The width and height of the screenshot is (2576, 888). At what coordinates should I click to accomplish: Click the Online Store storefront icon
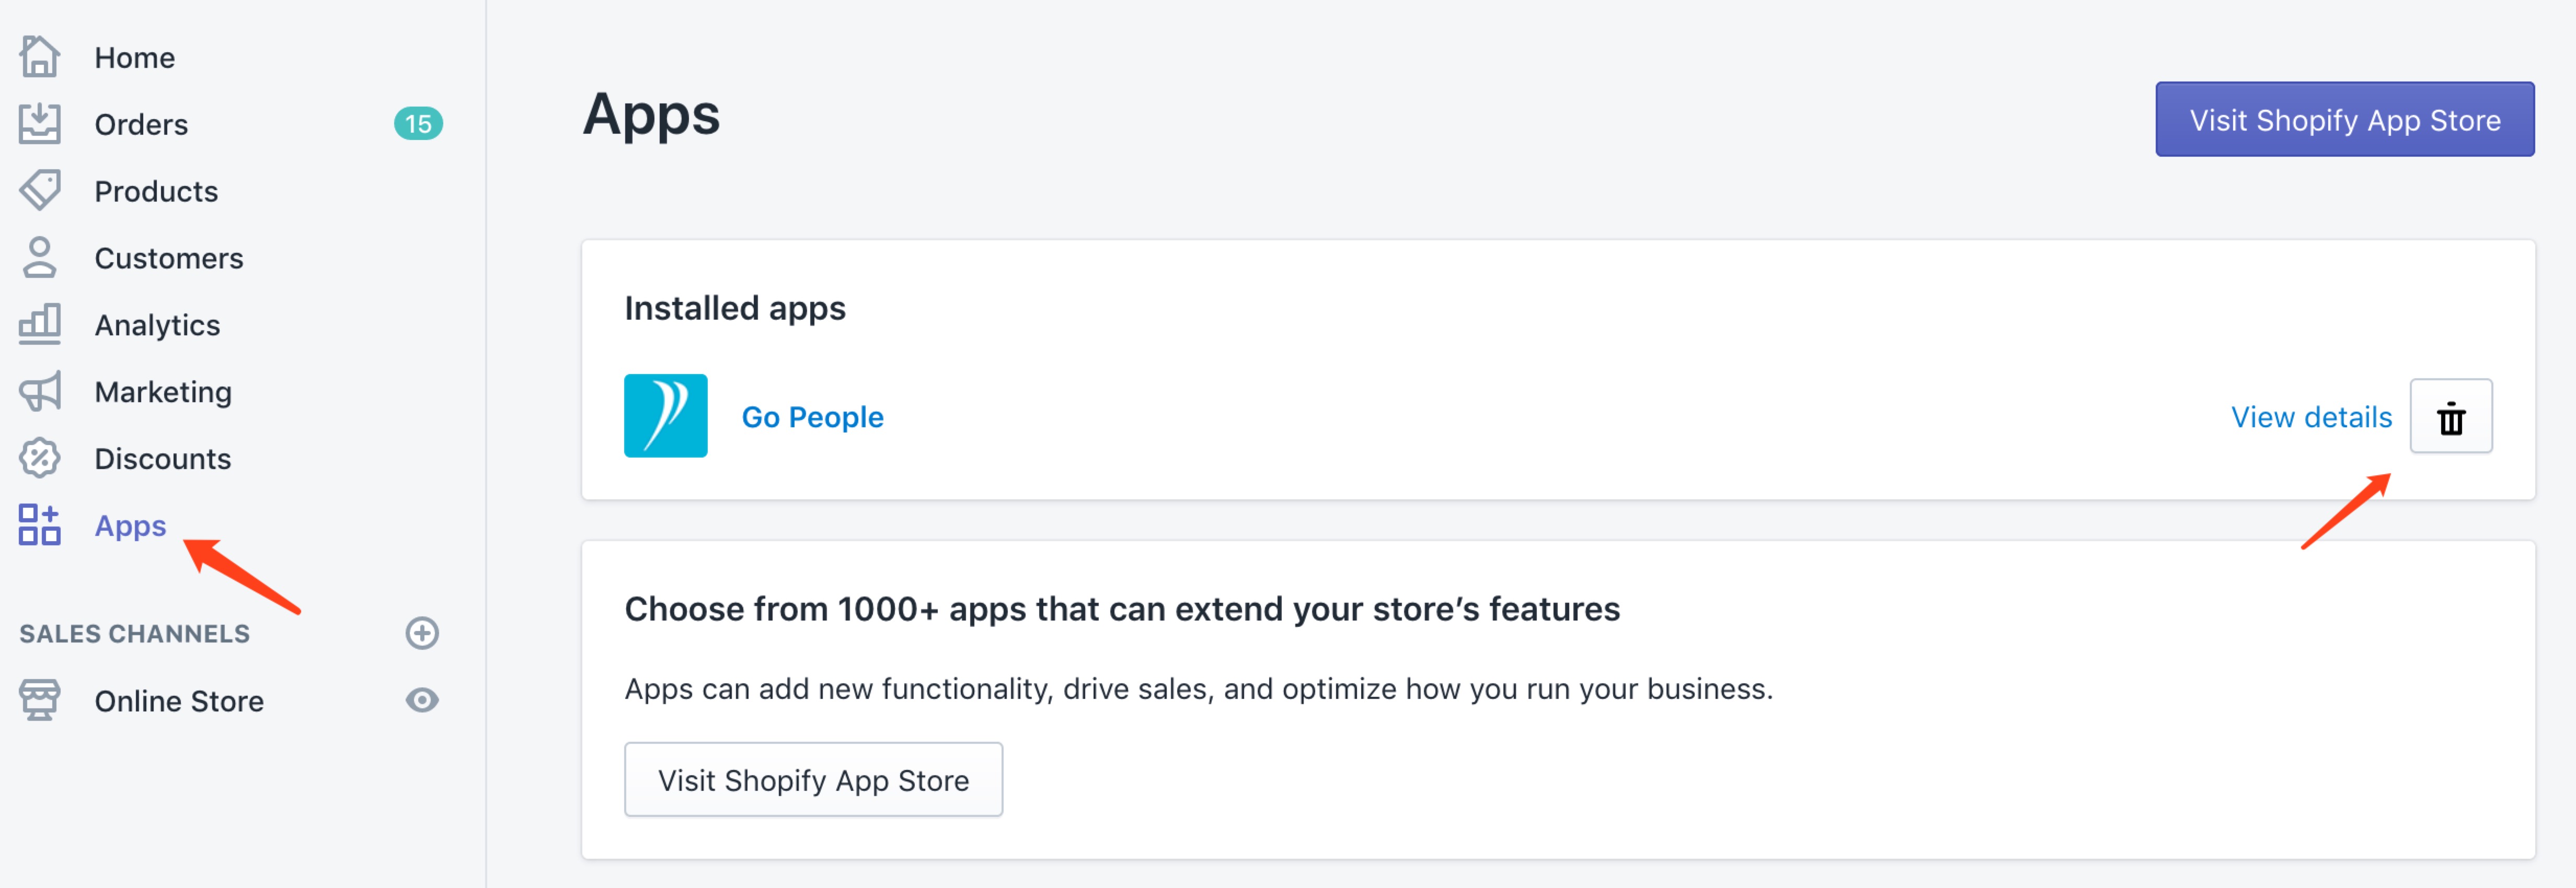point(40,700)
